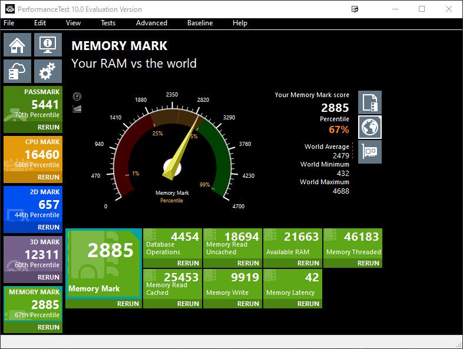Click the hardware card comparison icon
The image size is (463, 349).
(370, 152)
